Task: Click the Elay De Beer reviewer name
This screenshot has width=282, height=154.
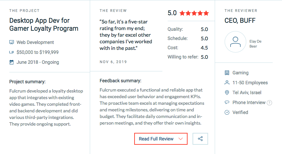Action: 255,44
